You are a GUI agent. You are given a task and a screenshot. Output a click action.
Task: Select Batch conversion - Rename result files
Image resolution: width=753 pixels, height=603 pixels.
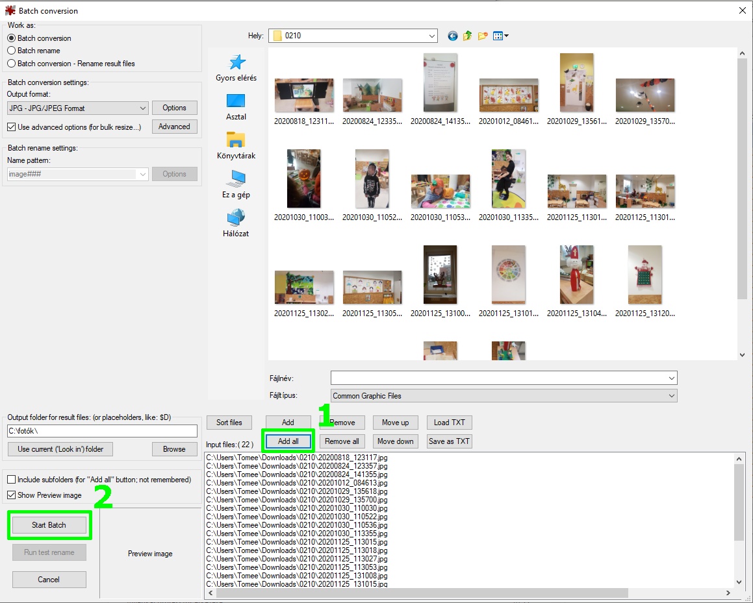pos(12,64)
